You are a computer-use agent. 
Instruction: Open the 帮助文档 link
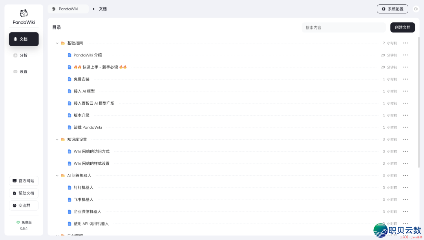click(24, 193)
